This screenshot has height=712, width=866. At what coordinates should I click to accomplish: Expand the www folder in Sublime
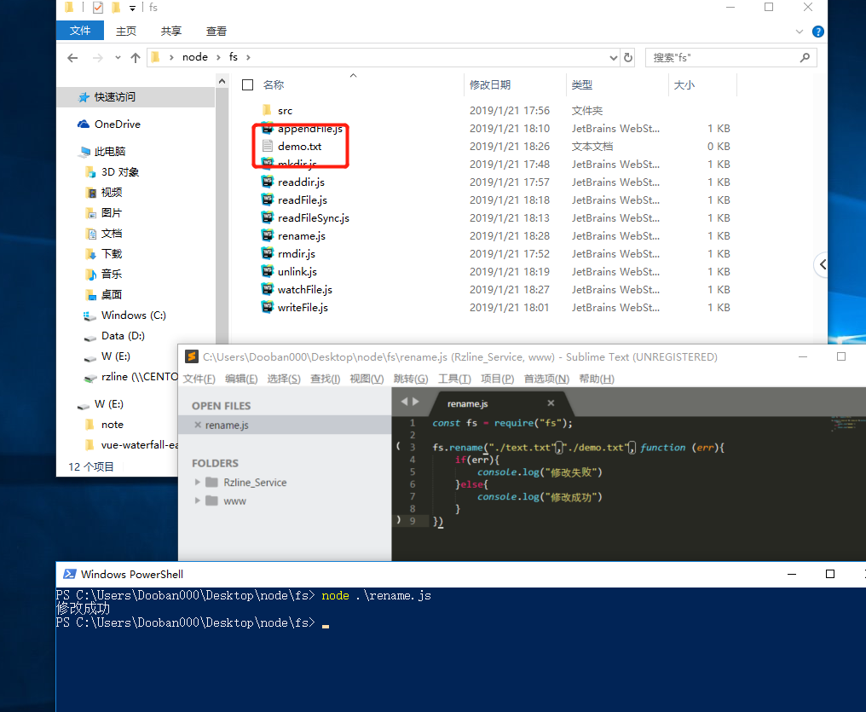point(197,501)
